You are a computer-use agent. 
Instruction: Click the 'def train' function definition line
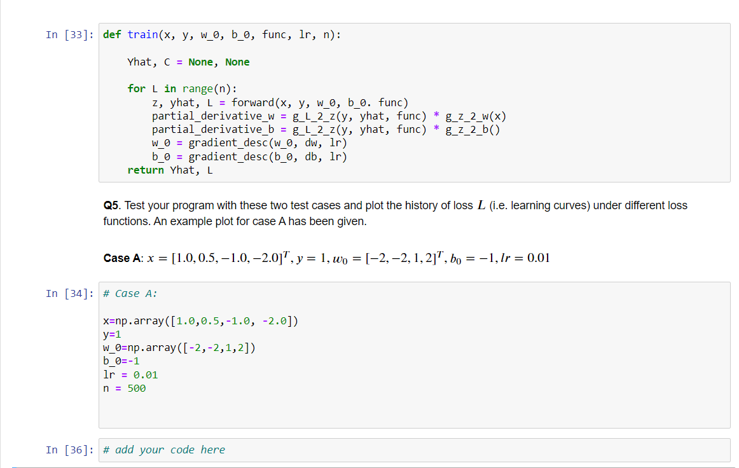tap(222, 35)
